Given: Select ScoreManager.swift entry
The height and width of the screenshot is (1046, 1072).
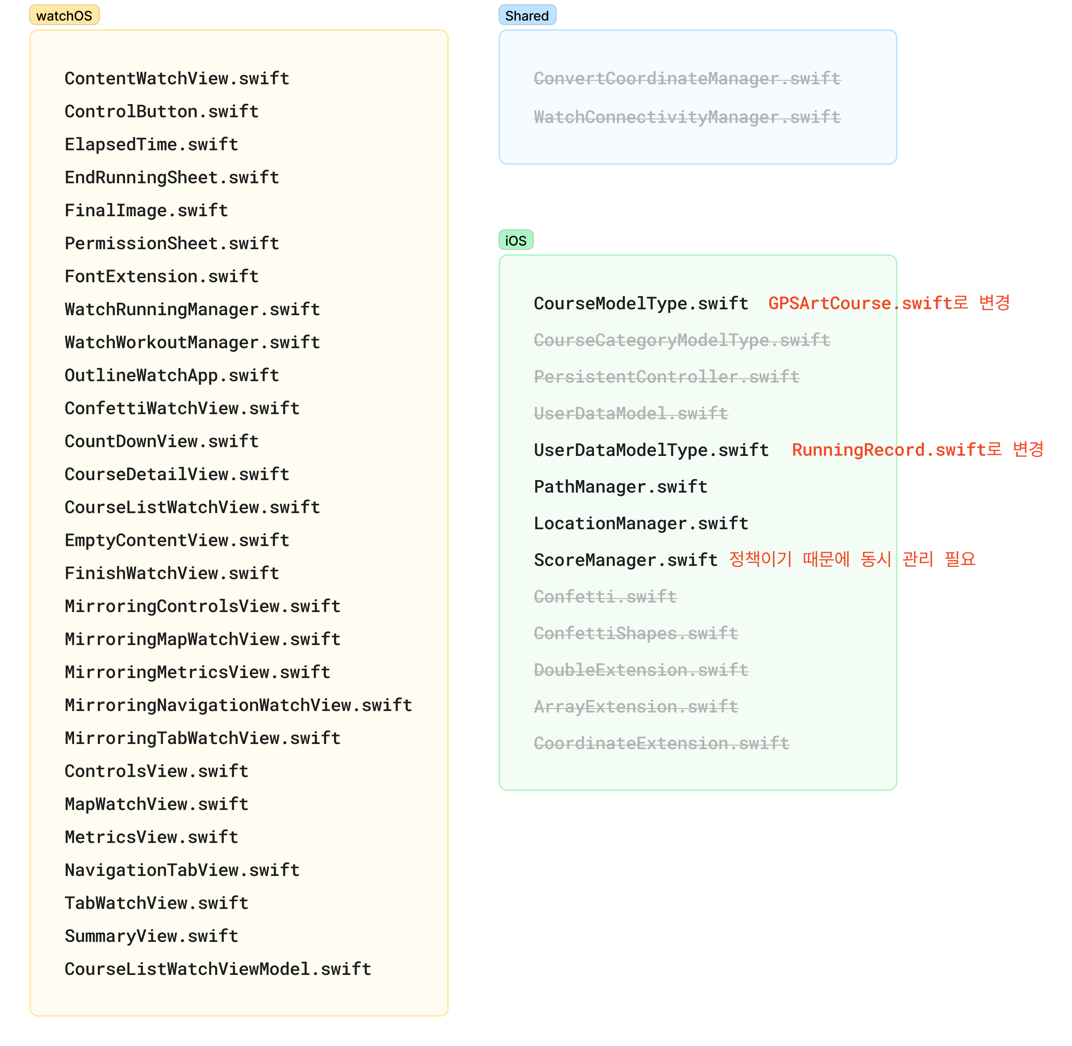Looking at the screenshot, I should coord(625,559).
